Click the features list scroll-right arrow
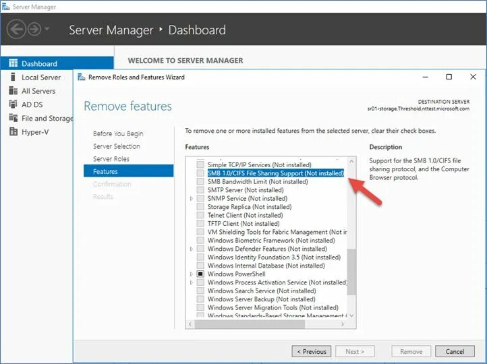Screen dimensions: 487x364 (x=343, y=324)
